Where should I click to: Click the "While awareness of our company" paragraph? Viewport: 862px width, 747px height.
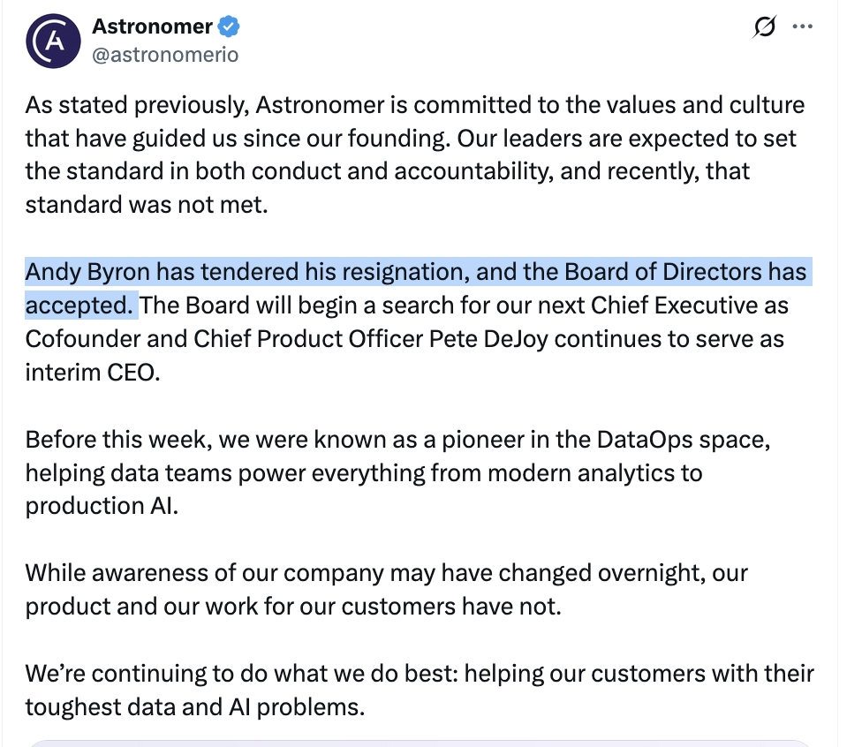click(x=387, y=590)
